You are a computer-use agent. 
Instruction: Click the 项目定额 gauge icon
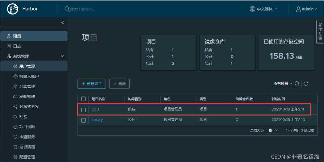[x=15, y=127]
